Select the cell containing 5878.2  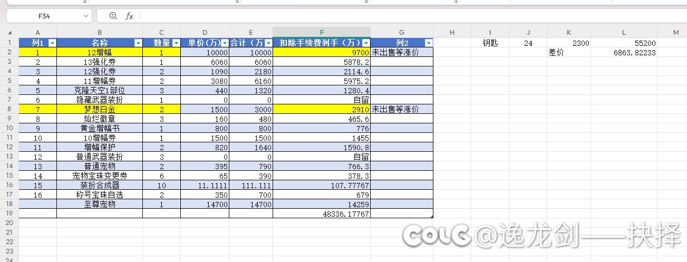point(322,62)
